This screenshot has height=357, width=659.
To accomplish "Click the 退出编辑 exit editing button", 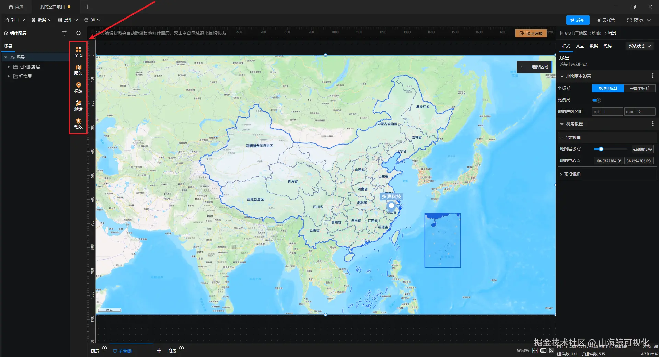I will (x=531, y=33).
